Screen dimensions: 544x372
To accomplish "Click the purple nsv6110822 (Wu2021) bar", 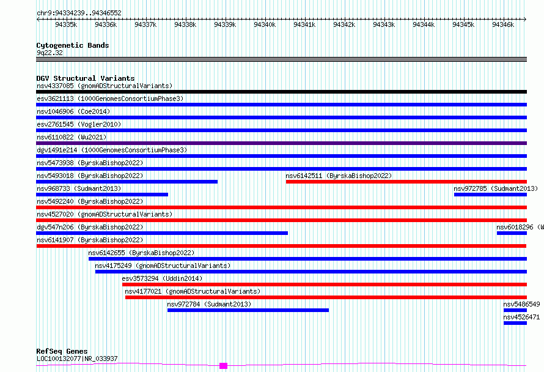I will pos(281,143).
